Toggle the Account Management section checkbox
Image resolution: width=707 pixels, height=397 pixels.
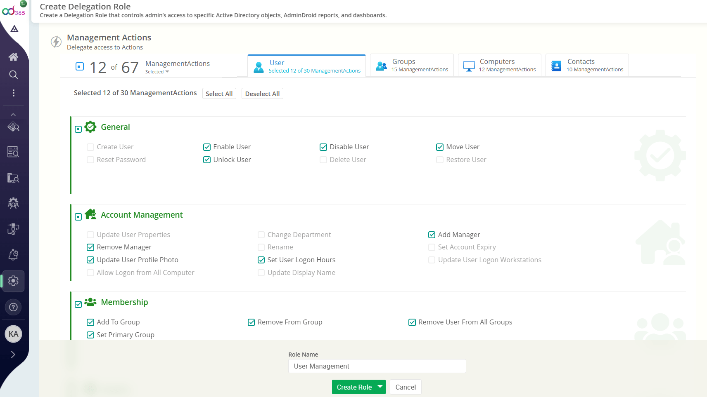pyautogui.click(x=78, y=217)
